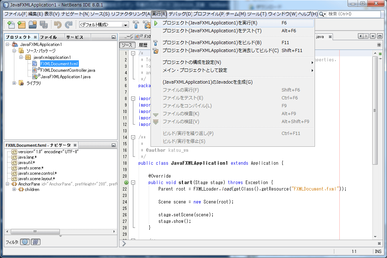Screen dimensions: 387x258
Task: Click the Save All toolbar icon
Action: click(43, 24)
